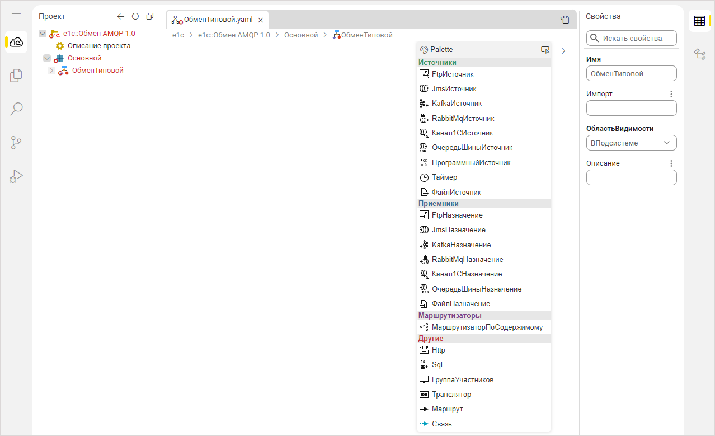Pick KafkaНазначение from the palette

(484, 245)
